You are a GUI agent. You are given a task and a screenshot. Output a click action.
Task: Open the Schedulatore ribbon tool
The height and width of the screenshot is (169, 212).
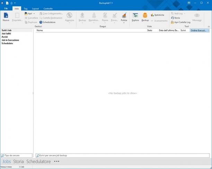(47, 22)
